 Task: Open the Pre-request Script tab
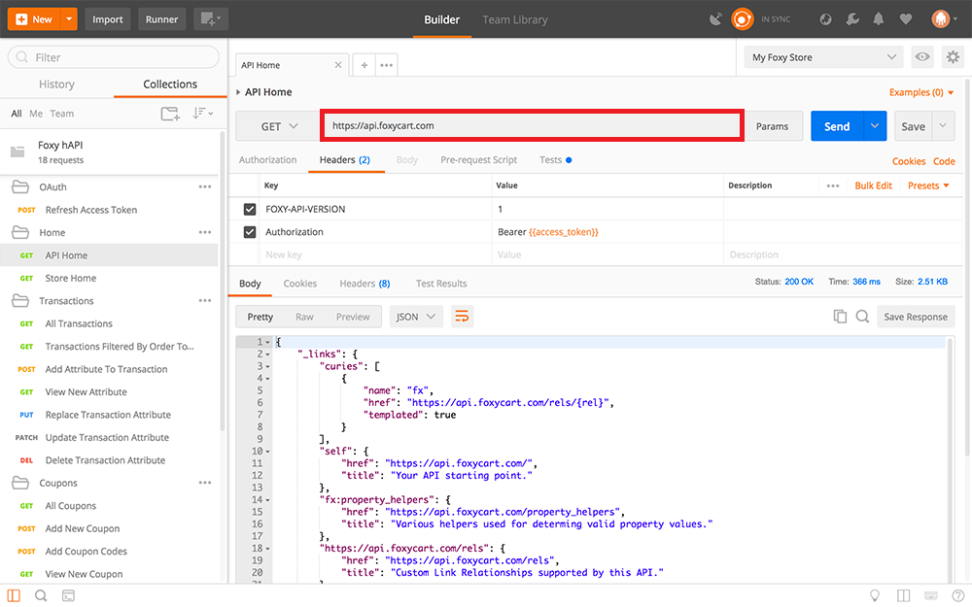[x=478, y=160]
